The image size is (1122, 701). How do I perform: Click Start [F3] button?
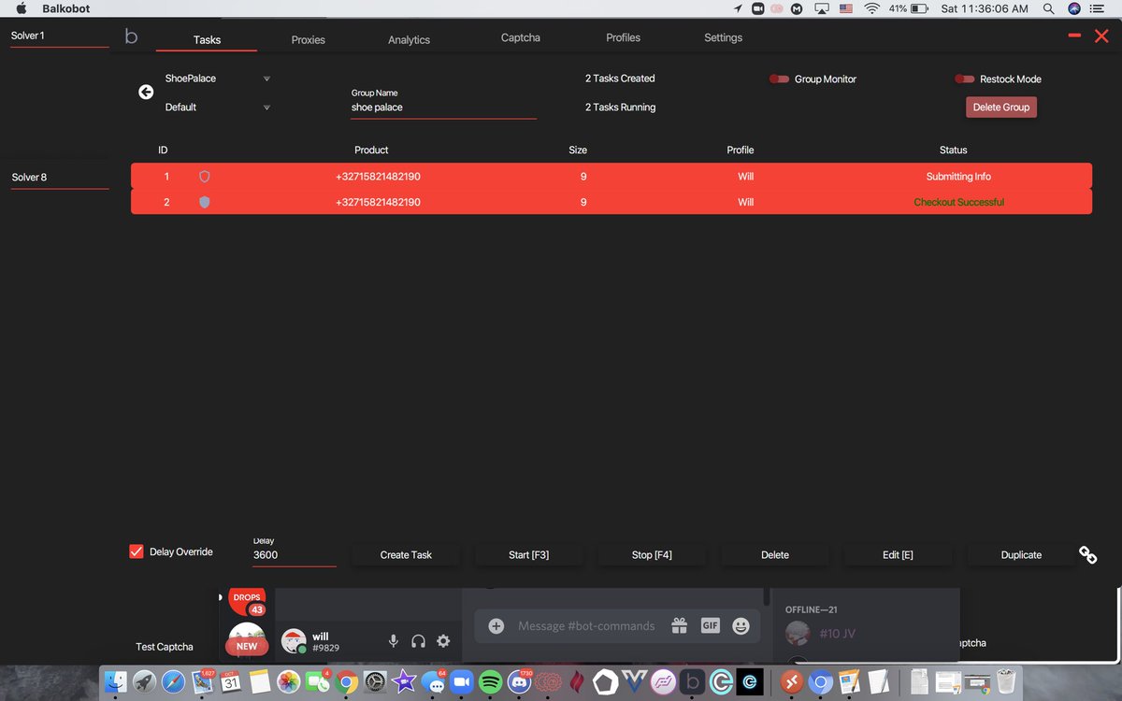(x=528, y=554)
